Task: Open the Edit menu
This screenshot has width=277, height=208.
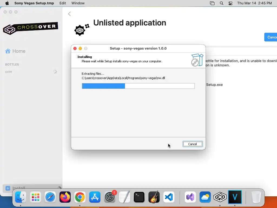Action: click(x=62, y=3)
